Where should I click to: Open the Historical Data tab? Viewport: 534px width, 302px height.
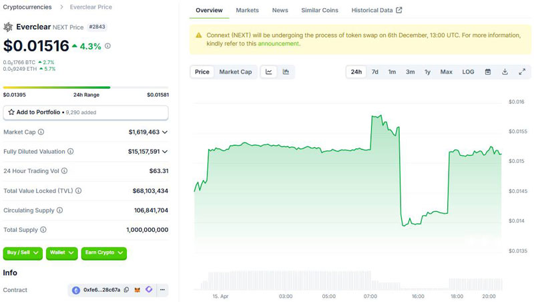[376, 10]
